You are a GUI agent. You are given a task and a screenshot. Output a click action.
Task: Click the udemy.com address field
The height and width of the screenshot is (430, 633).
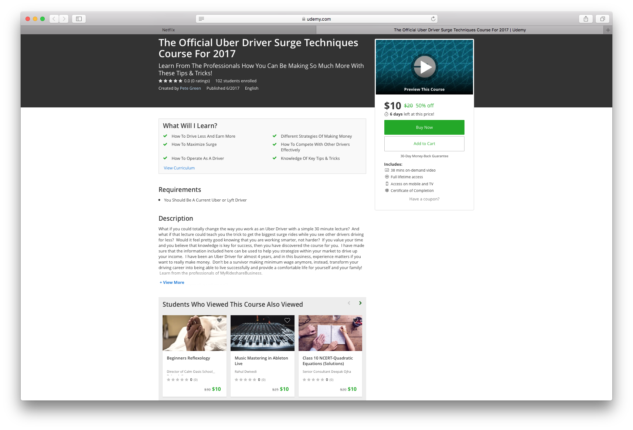(317, 19)
